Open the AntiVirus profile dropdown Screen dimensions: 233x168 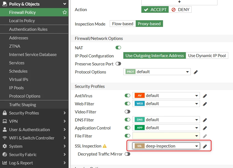click(166, 96)
